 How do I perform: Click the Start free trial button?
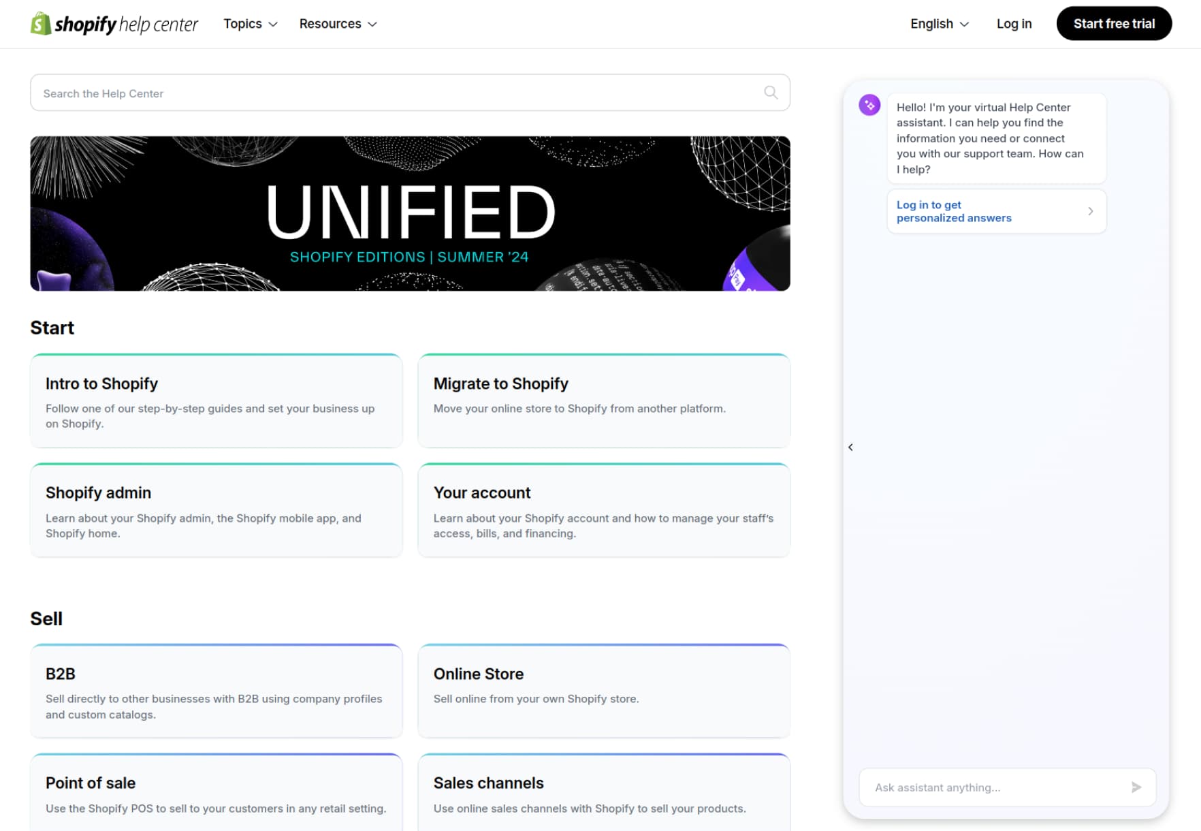click(x=1114, y=24)
